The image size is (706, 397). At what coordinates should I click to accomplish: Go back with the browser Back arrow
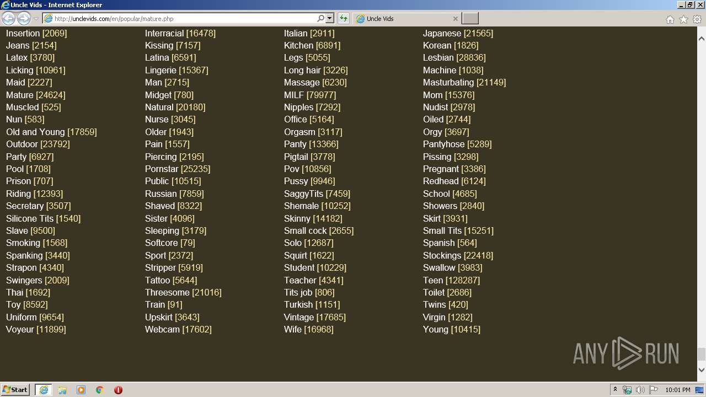point(8,19)
